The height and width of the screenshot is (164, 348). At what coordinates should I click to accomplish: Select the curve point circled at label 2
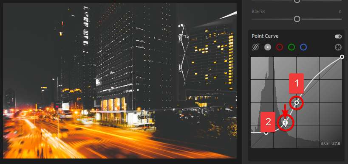285,122
